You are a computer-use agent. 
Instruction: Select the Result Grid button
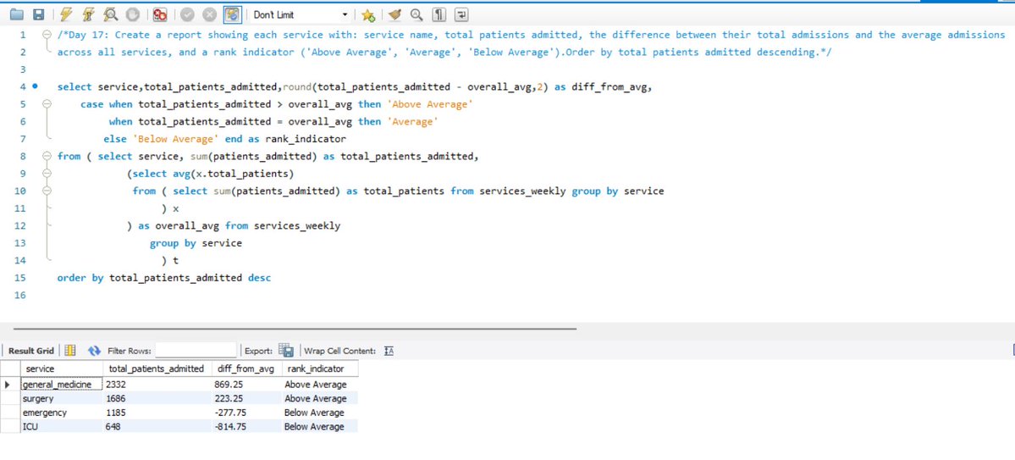[31, 351]
